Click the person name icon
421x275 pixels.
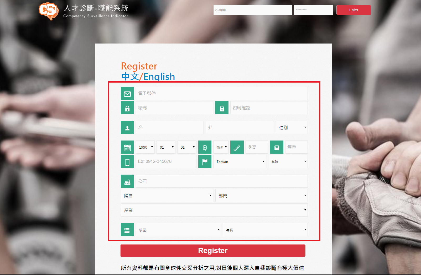coord(127,128)
